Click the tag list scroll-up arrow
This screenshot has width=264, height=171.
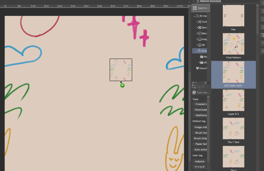(x=208, y=97)
